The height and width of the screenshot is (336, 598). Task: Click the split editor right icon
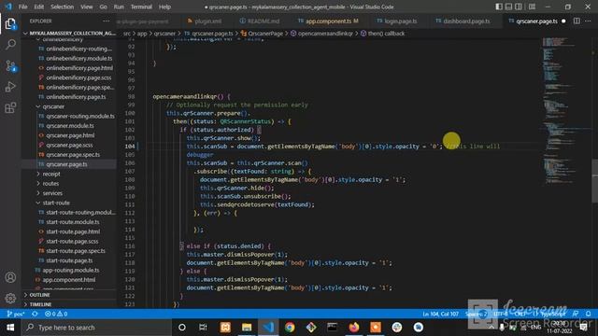[577, 21]
